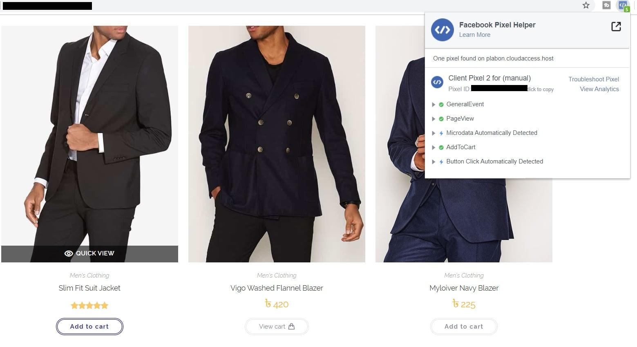Click the bookmark star icon
Screen dimensions: 637x347
tap(586, 5)
